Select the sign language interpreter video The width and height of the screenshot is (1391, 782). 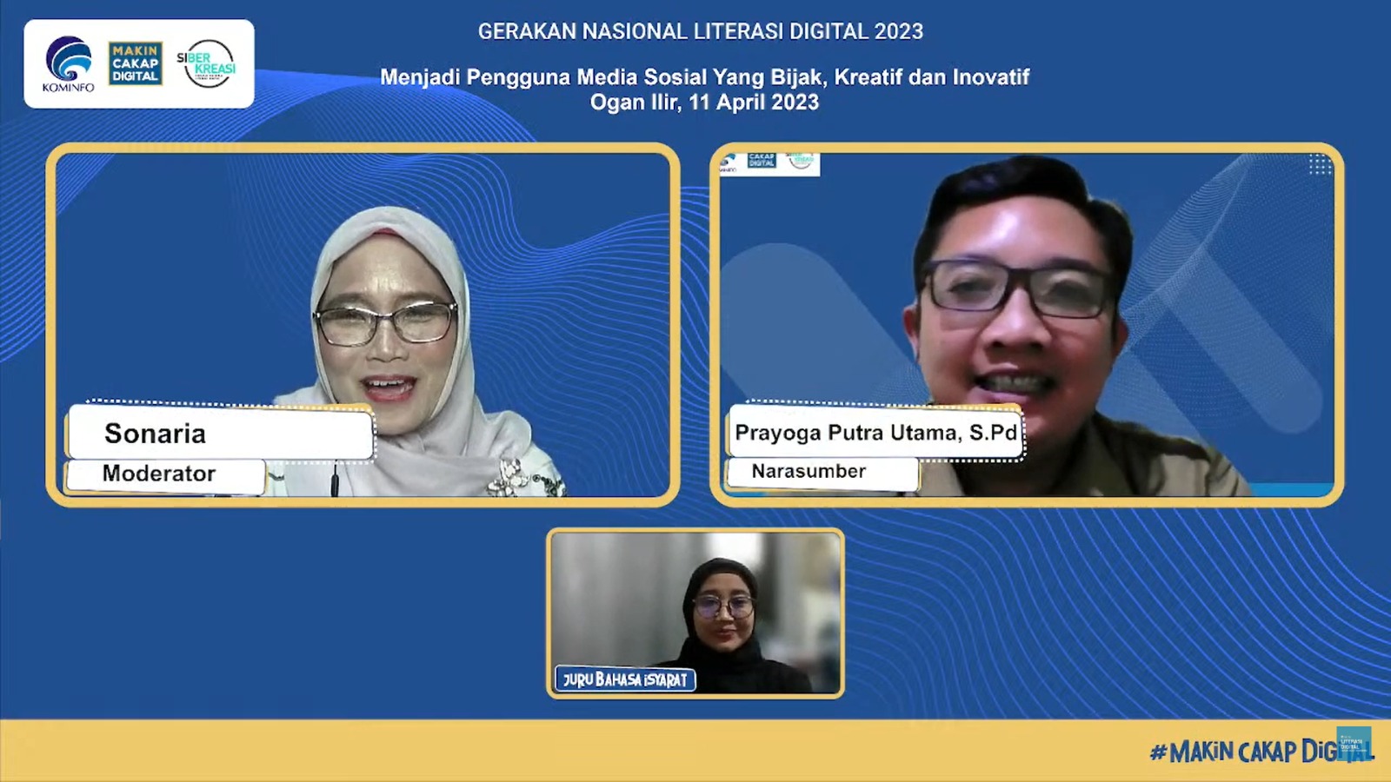tap(695, 613)
